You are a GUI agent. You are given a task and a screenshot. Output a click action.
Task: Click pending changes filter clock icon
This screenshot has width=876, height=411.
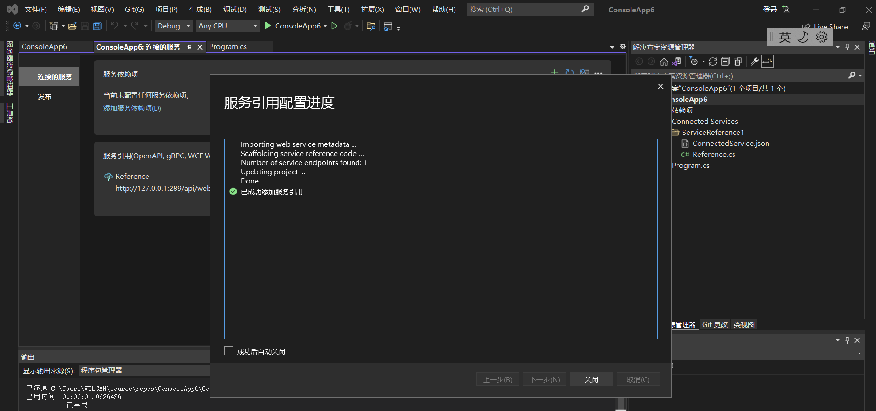pos(694,61)
